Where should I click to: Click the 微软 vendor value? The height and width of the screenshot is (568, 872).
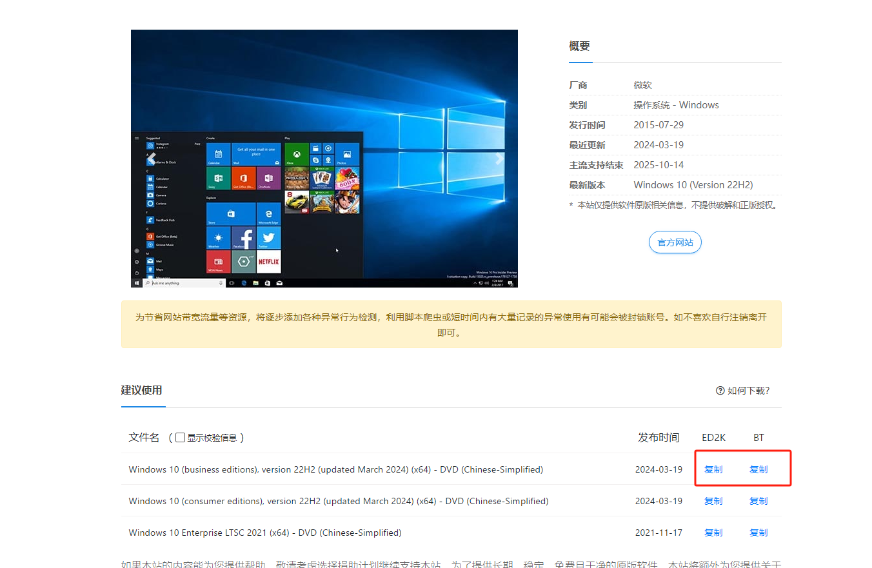pyautogui.click(x=643, y=85)
